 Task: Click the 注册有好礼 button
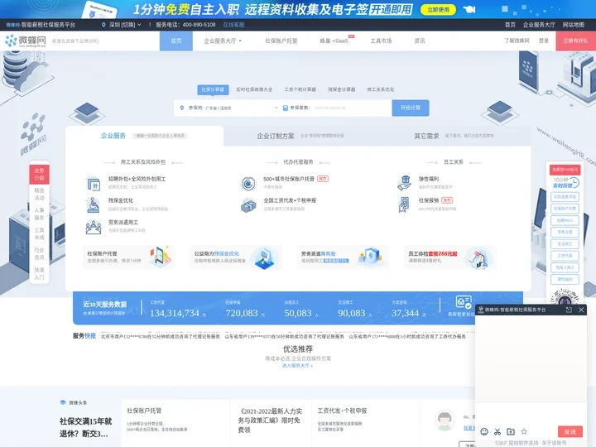(x=575, y=41)
